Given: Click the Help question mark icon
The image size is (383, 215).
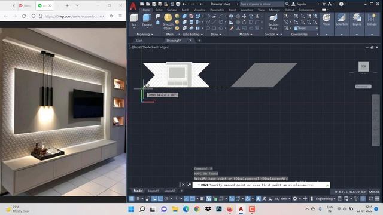Looking at the screenshot, I should click(x=341, y=4).
